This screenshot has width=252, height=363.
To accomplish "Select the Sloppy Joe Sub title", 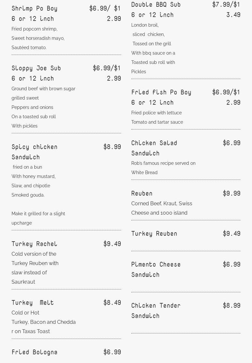I will (x=36, y=68).
